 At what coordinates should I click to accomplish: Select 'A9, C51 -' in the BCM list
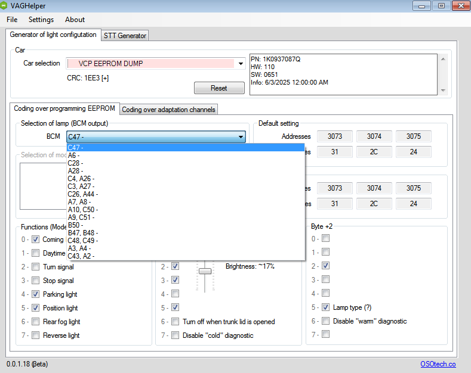[x=186, y=217]
